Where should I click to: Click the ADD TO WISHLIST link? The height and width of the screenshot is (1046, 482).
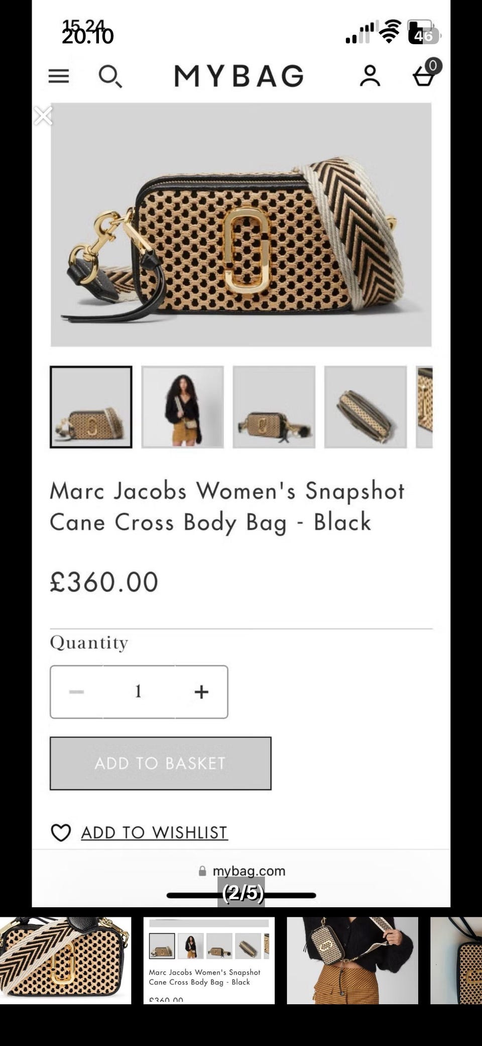pyautogui.click(x=154, y=832)
